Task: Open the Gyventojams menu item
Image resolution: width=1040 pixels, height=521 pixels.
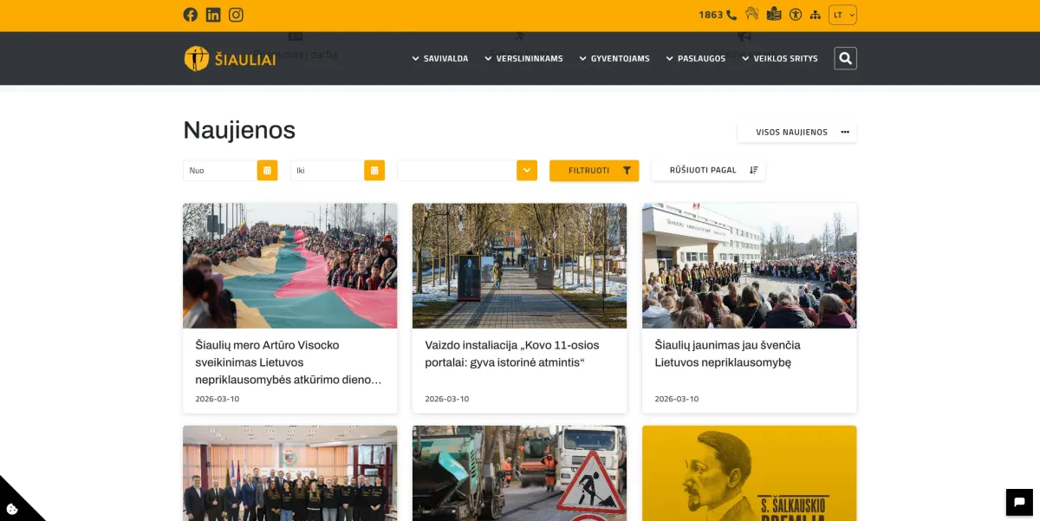Action: tap(614, 59)
